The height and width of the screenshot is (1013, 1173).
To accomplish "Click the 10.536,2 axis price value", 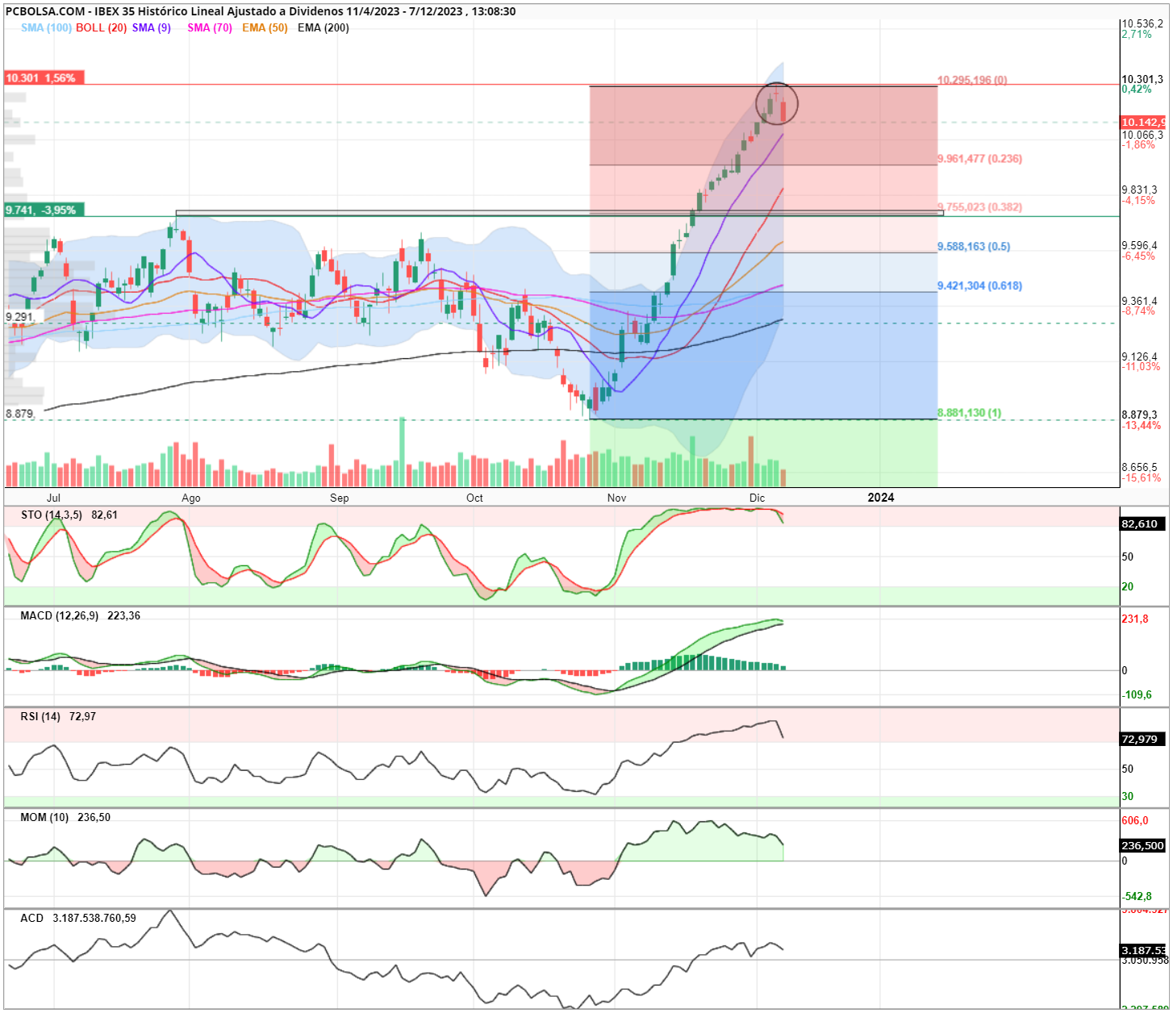I will tap(1142, 24).
